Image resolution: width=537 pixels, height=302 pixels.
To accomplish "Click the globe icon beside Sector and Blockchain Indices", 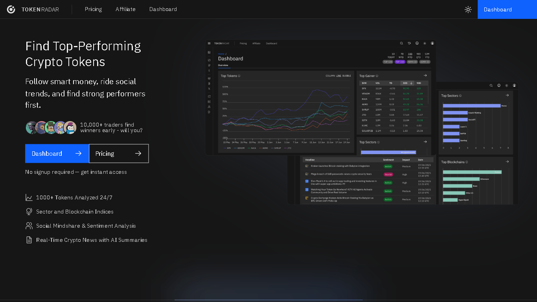I will [29, 212].
